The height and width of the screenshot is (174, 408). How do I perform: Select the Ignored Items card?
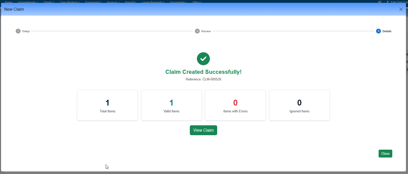click(x=300, y=105)
